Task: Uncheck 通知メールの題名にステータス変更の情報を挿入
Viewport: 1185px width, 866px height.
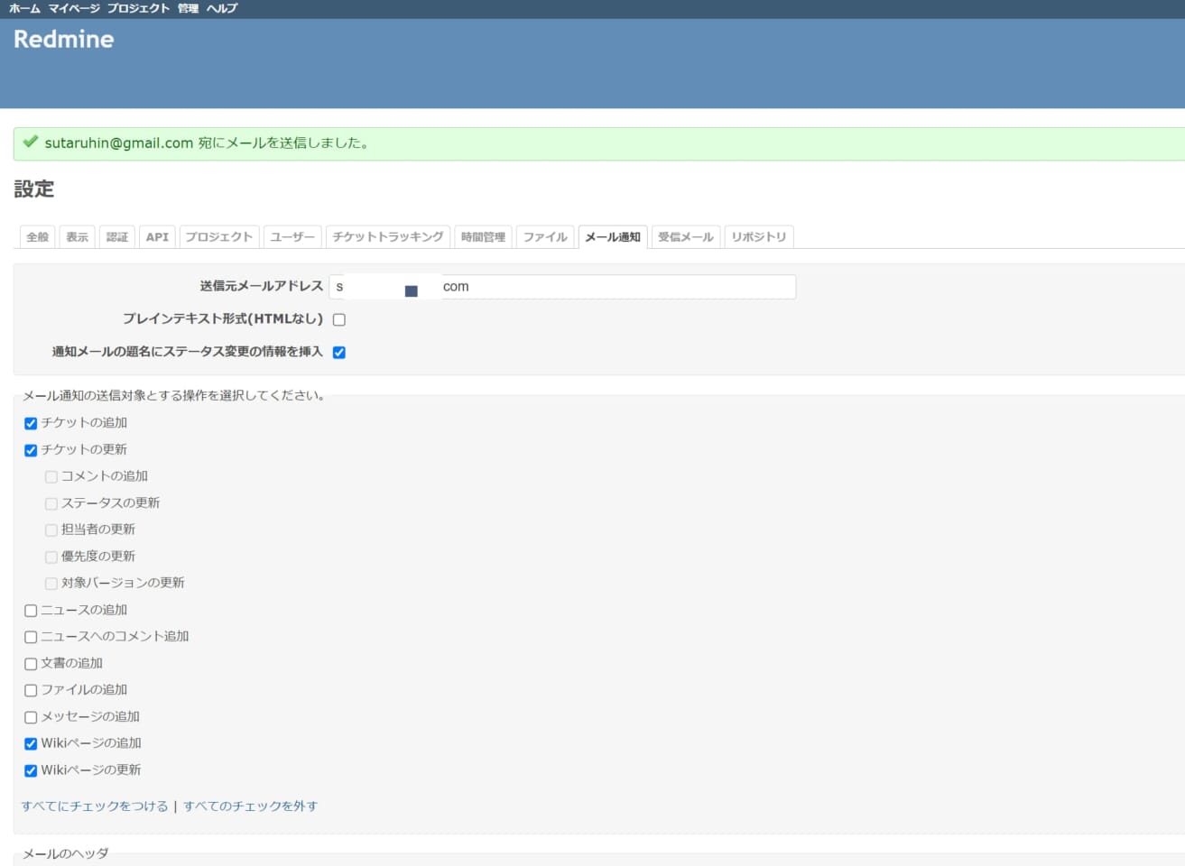Action: (339, 353)
